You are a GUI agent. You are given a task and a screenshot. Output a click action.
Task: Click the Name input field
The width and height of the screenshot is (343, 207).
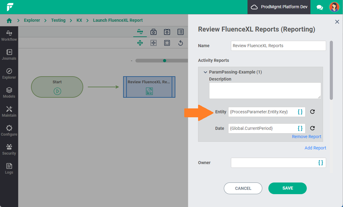278,46
